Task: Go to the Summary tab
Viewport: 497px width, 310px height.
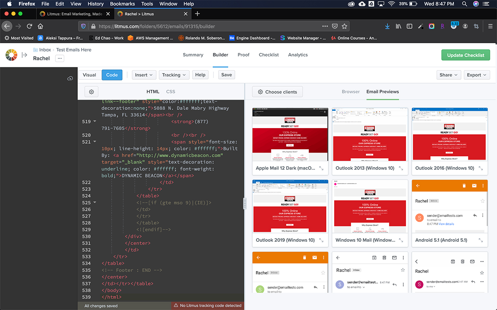Action: pyautogui.click(x=193, y=55)
